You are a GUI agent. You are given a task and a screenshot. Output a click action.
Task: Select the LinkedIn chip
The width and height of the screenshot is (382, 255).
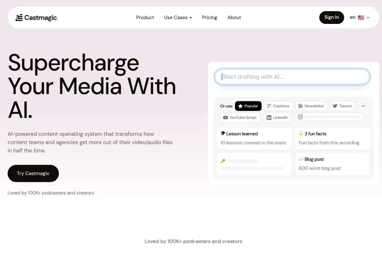click(x=277, y=117)
